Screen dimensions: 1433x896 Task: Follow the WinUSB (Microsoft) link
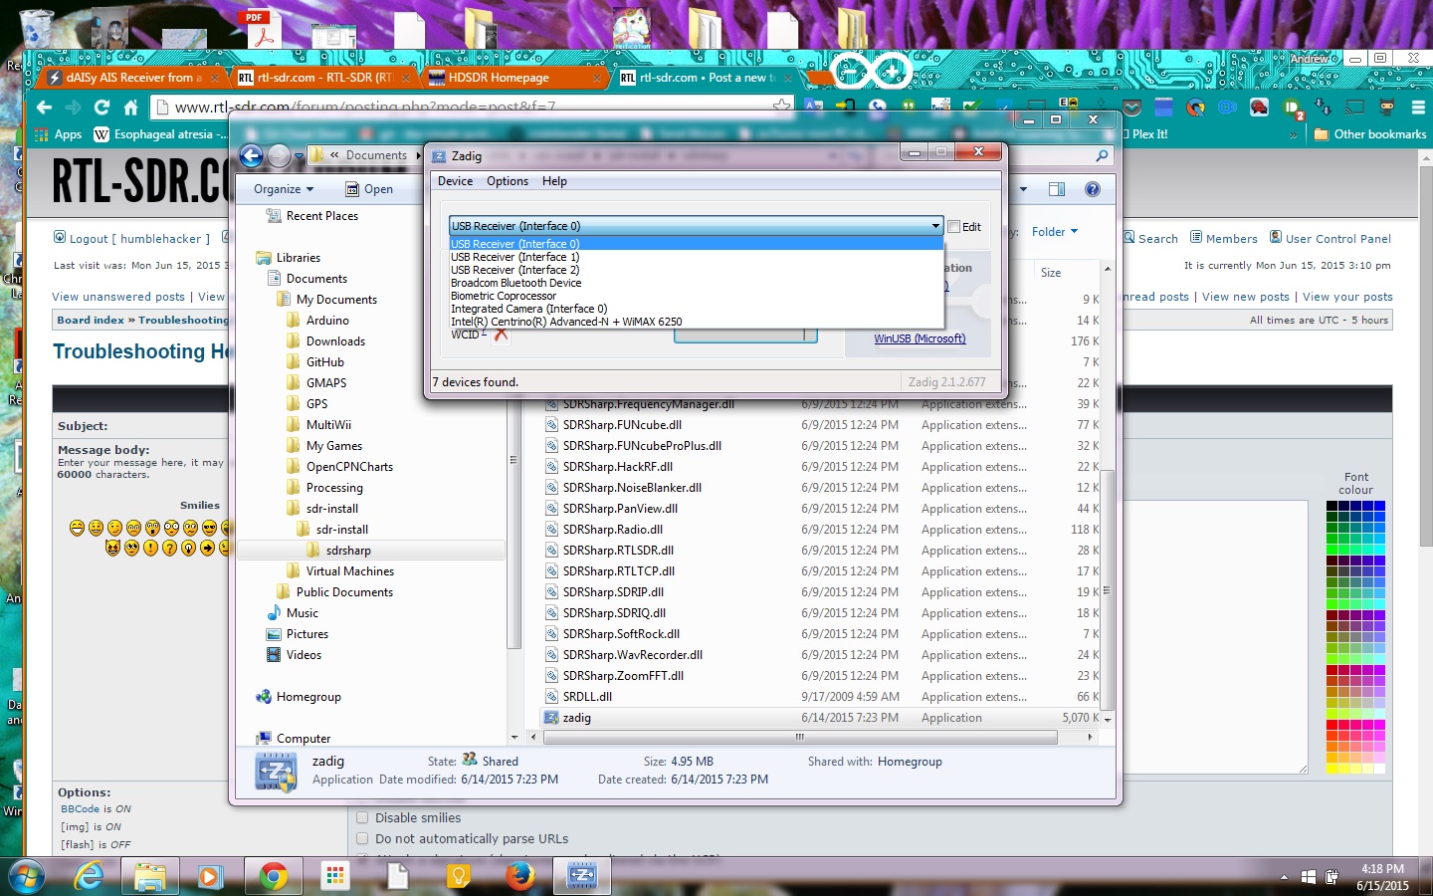click(920, 338)
